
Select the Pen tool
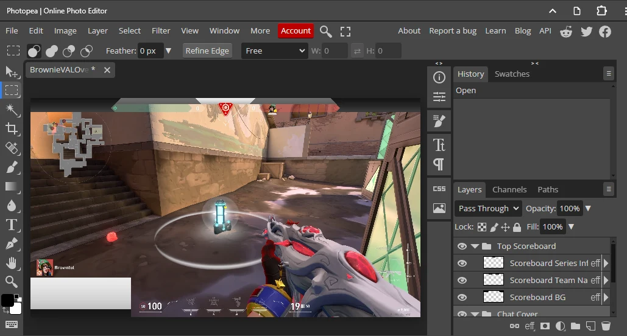click(x=12, y=243)
